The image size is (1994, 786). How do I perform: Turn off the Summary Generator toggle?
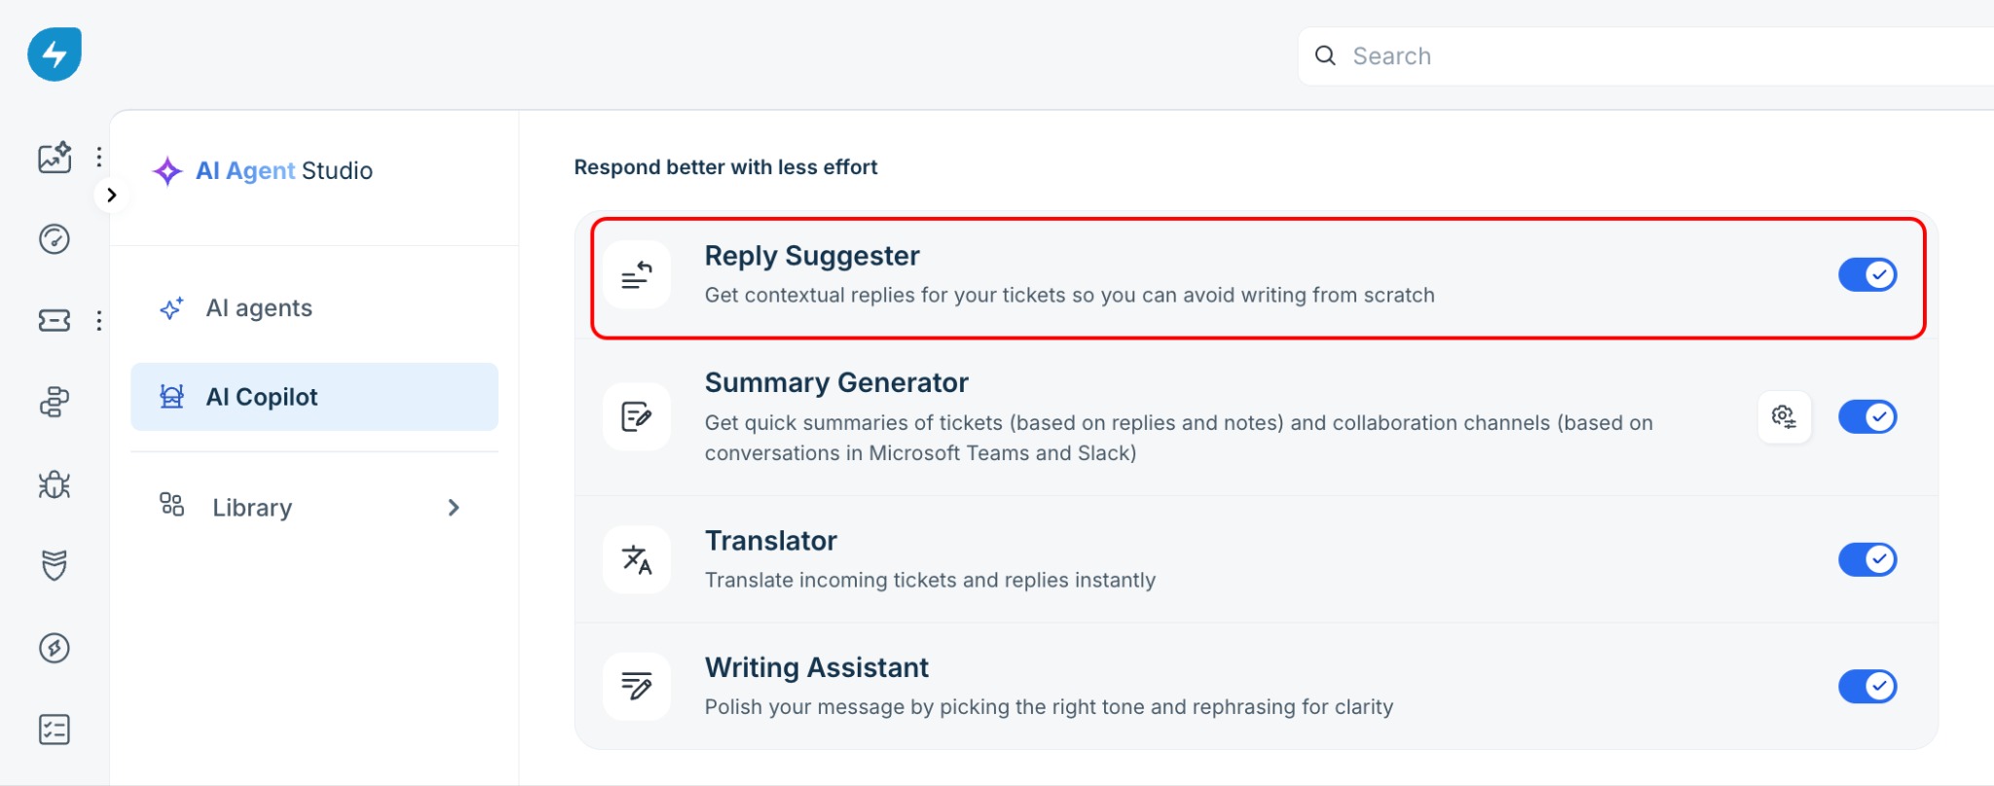coord(1867,417)
